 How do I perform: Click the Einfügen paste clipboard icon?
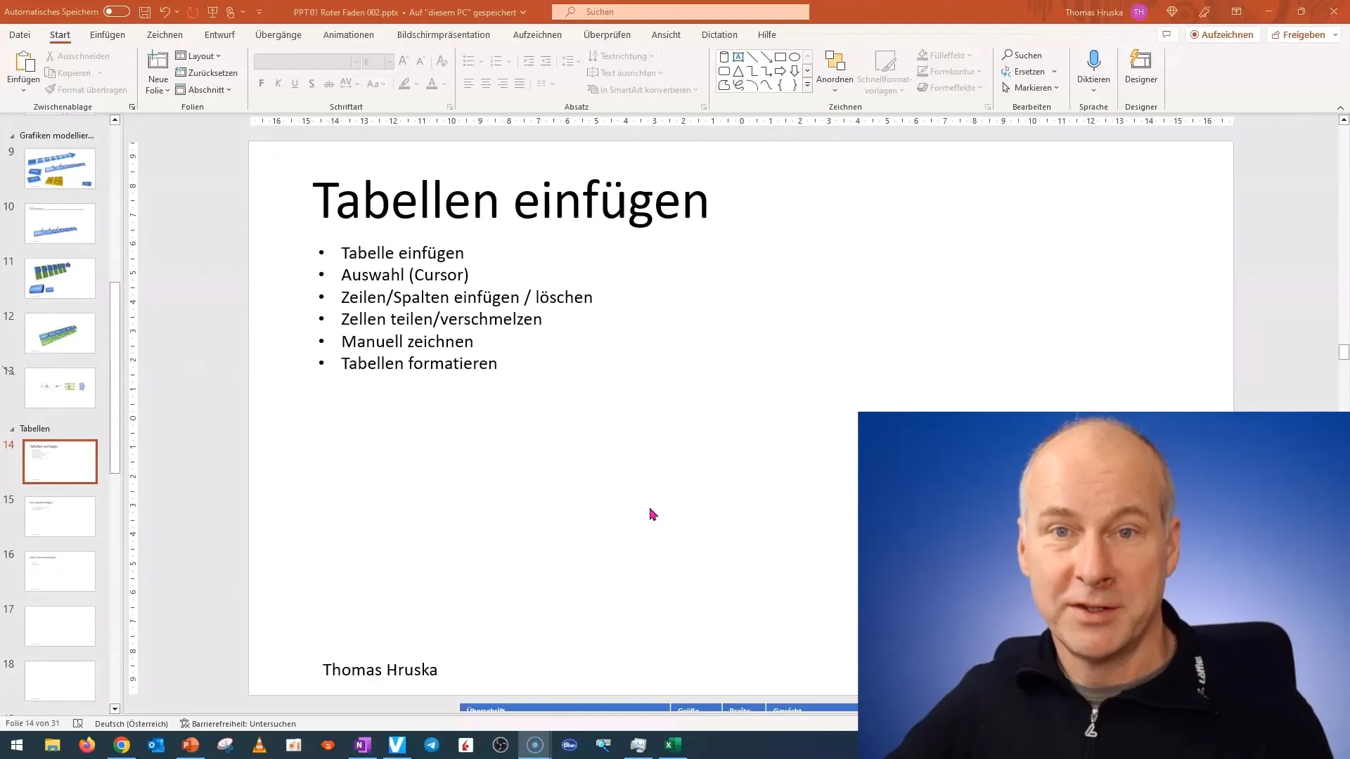(24, 62)
